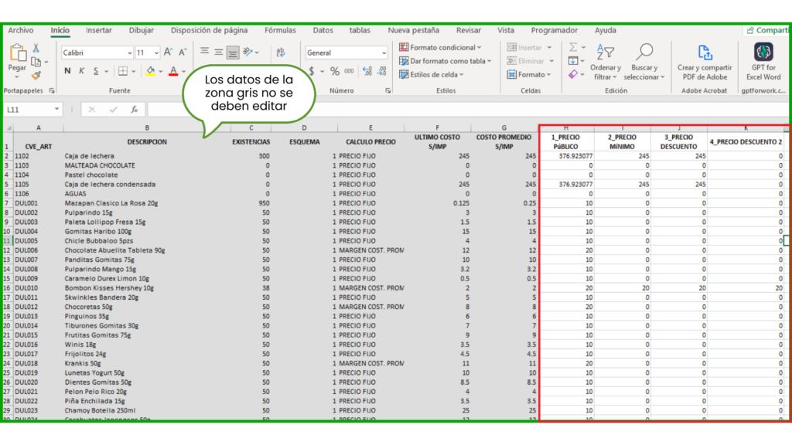Select the Format Painter brush icon
This screenshot has width=792, height=445.
pos(36,76)
